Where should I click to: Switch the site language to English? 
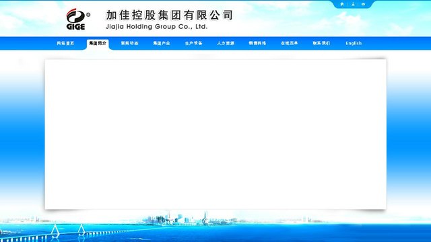(354, 43)
